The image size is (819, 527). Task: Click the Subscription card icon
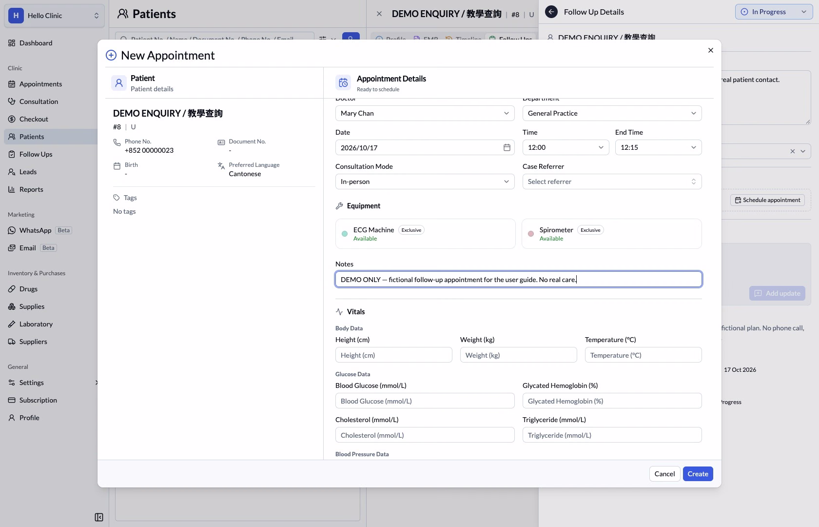point(12,400)
